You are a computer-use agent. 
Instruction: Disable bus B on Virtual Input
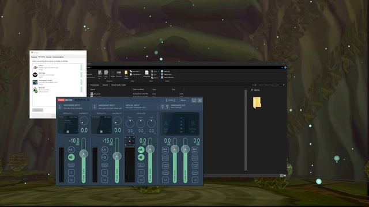(141, 157)
